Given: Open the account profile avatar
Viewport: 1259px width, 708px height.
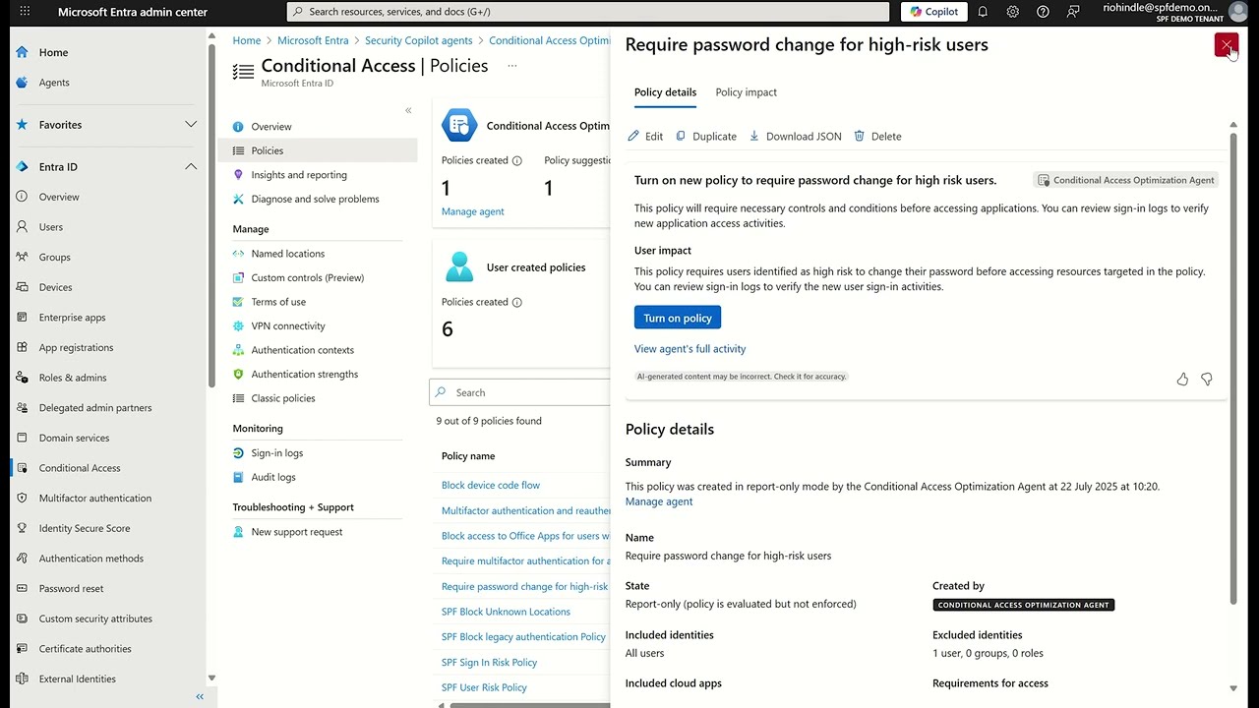Looking at the screenshot, I should point(1237,12).
